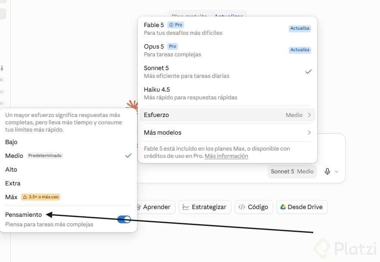This screenshot has height=262, width=380.
Task: Open the dropdown arrow beside microphone
Action: 336,172
